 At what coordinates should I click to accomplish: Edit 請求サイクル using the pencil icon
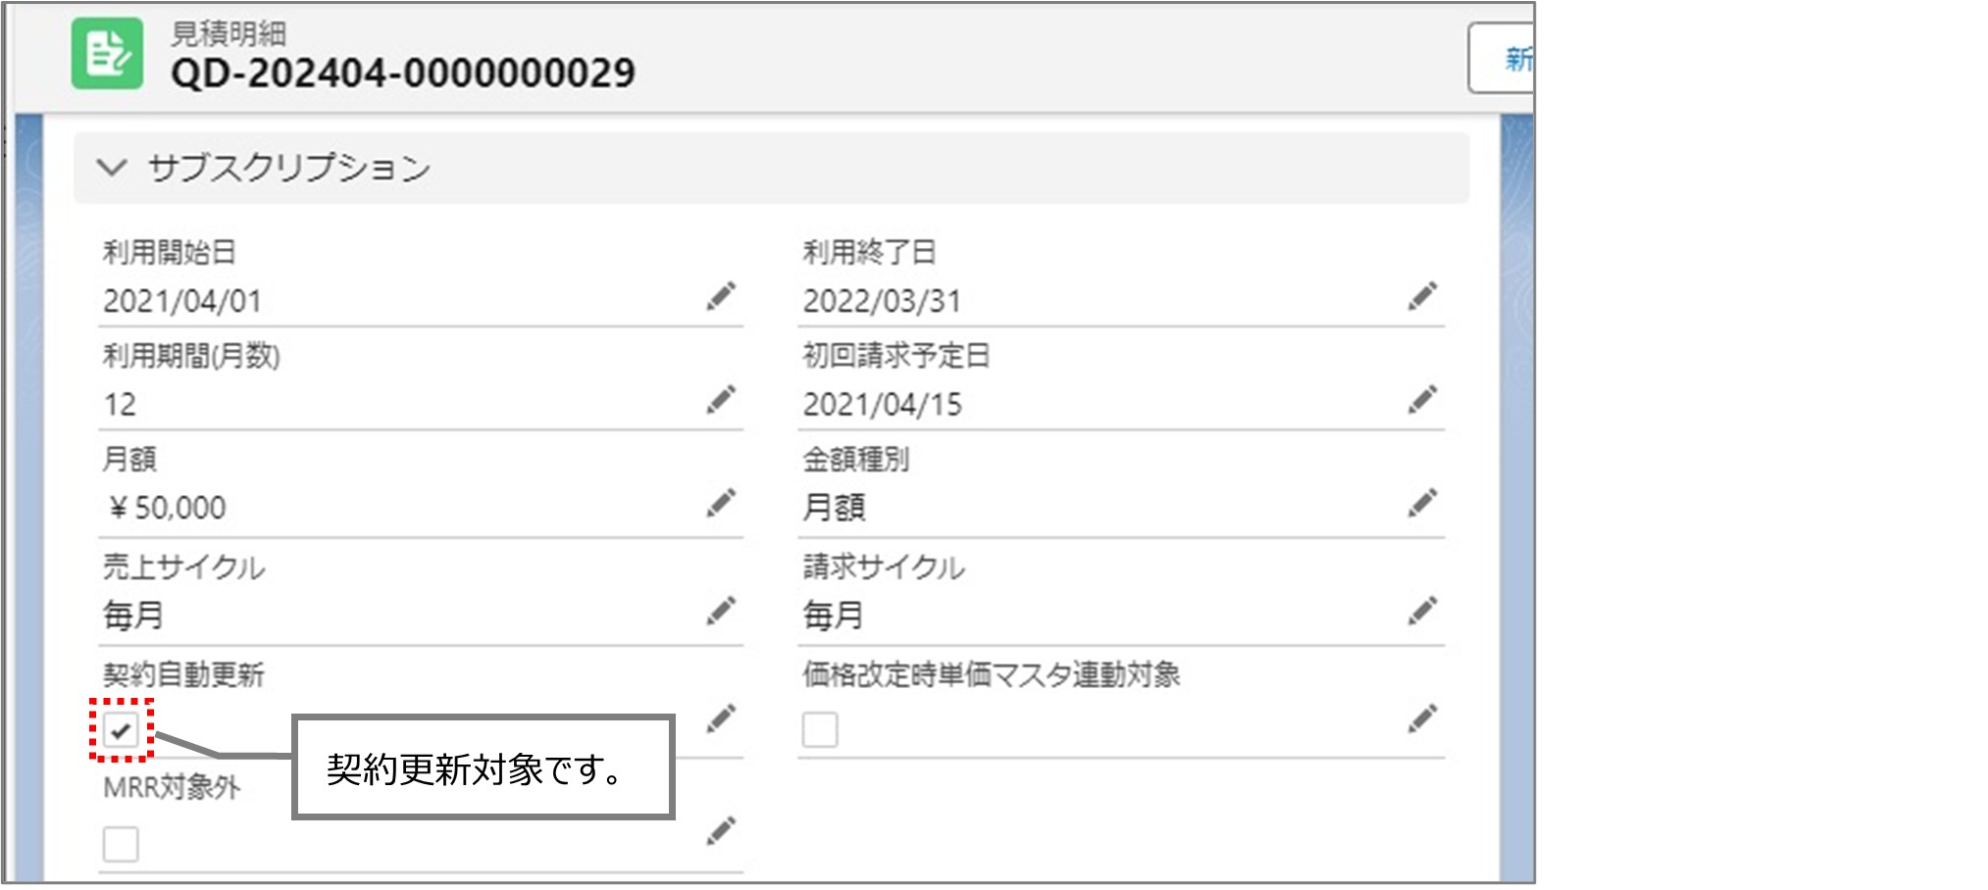1421,608
